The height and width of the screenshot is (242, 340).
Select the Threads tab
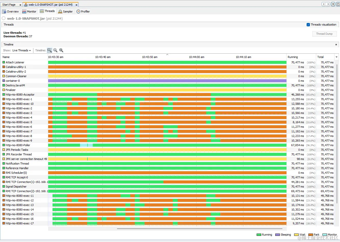point(47,11)
